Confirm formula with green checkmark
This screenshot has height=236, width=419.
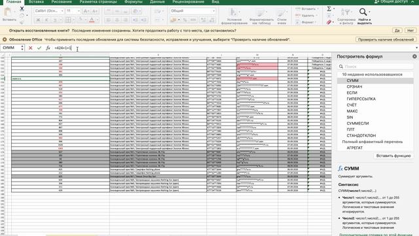[x=39, y=48]
